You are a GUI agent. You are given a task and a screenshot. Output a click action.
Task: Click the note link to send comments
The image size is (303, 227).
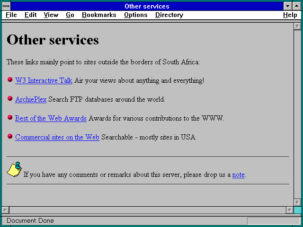pyautogui.click(x=239, y=175)
